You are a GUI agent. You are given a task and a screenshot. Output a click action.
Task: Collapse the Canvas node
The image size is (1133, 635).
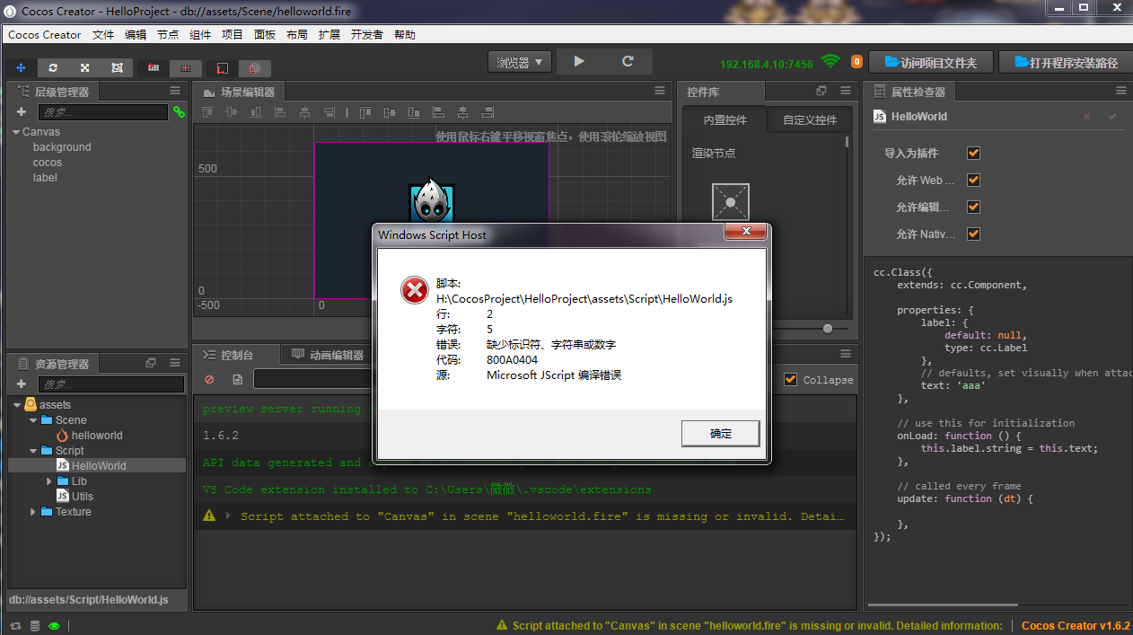15,132
